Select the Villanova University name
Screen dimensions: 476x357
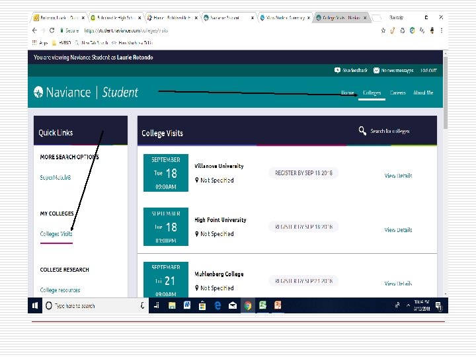[219, 166]
